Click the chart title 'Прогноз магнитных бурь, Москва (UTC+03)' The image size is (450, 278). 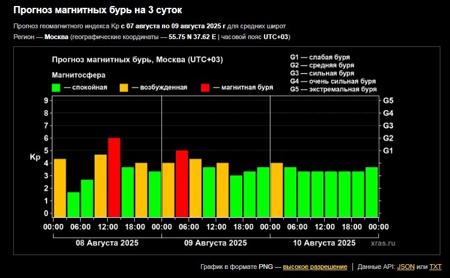[137, 60]
